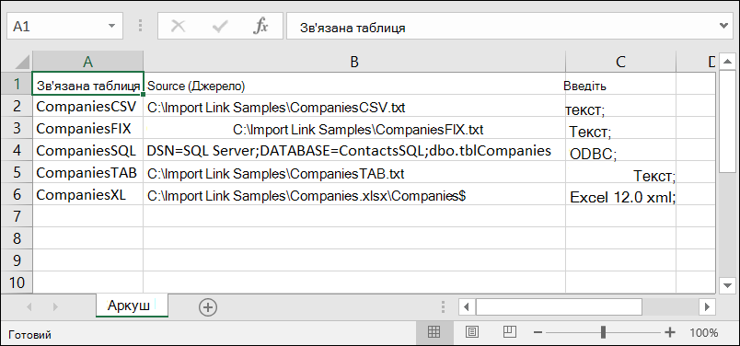
Task: Click the 100% zoom level button
Action: click(x=704, y=333)
